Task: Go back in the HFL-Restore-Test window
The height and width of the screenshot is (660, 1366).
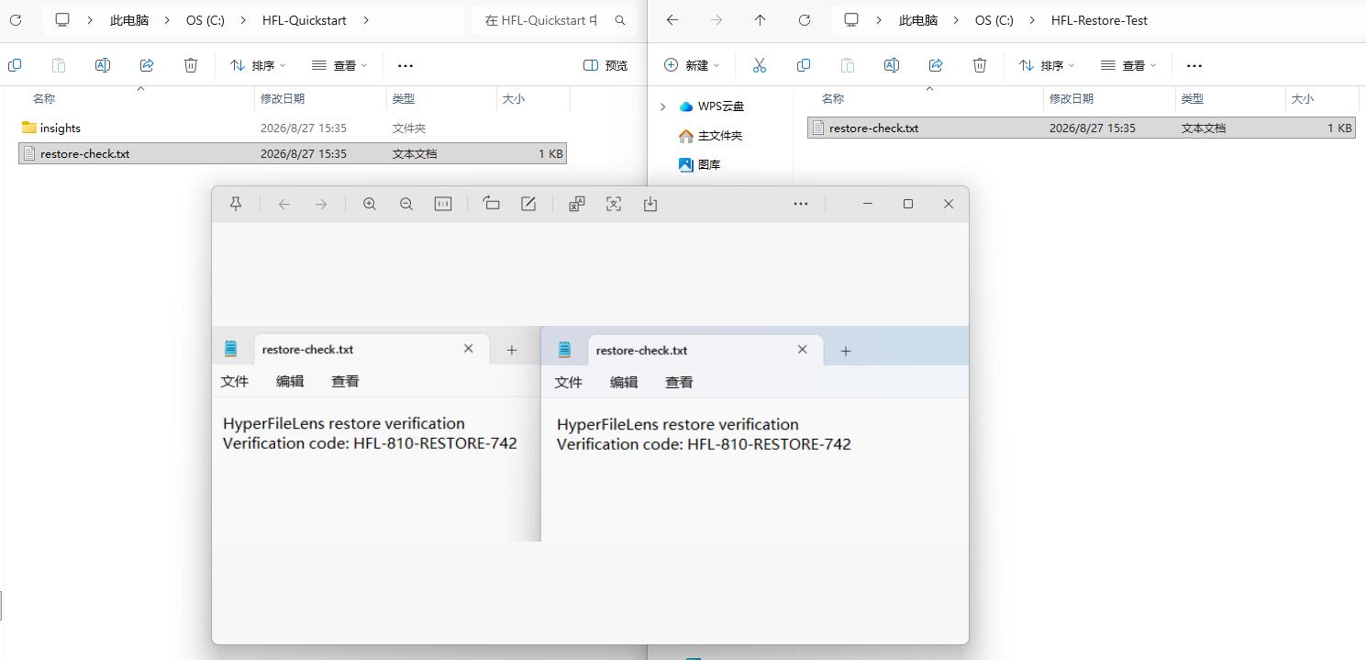Action: tap(672, 19)
